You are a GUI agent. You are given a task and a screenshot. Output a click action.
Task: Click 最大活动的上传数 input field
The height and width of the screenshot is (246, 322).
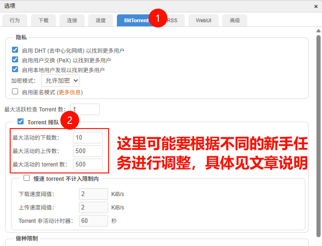coord(88,151)
